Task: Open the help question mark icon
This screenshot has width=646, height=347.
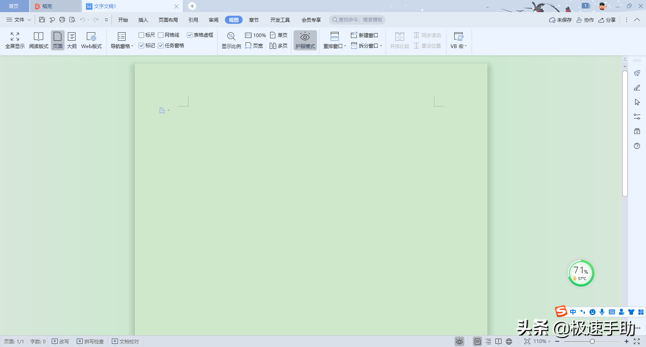Action: coord(637,146)
